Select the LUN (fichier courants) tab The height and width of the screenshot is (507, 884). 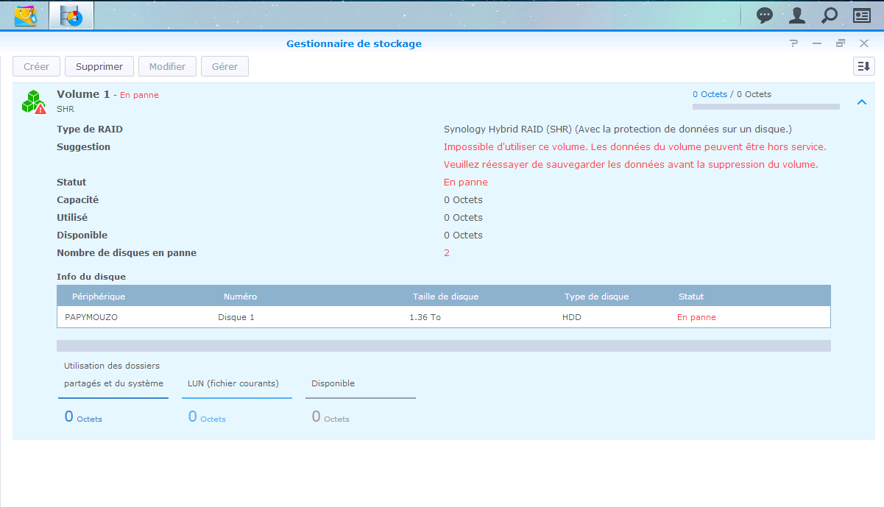tap(233, 383)
